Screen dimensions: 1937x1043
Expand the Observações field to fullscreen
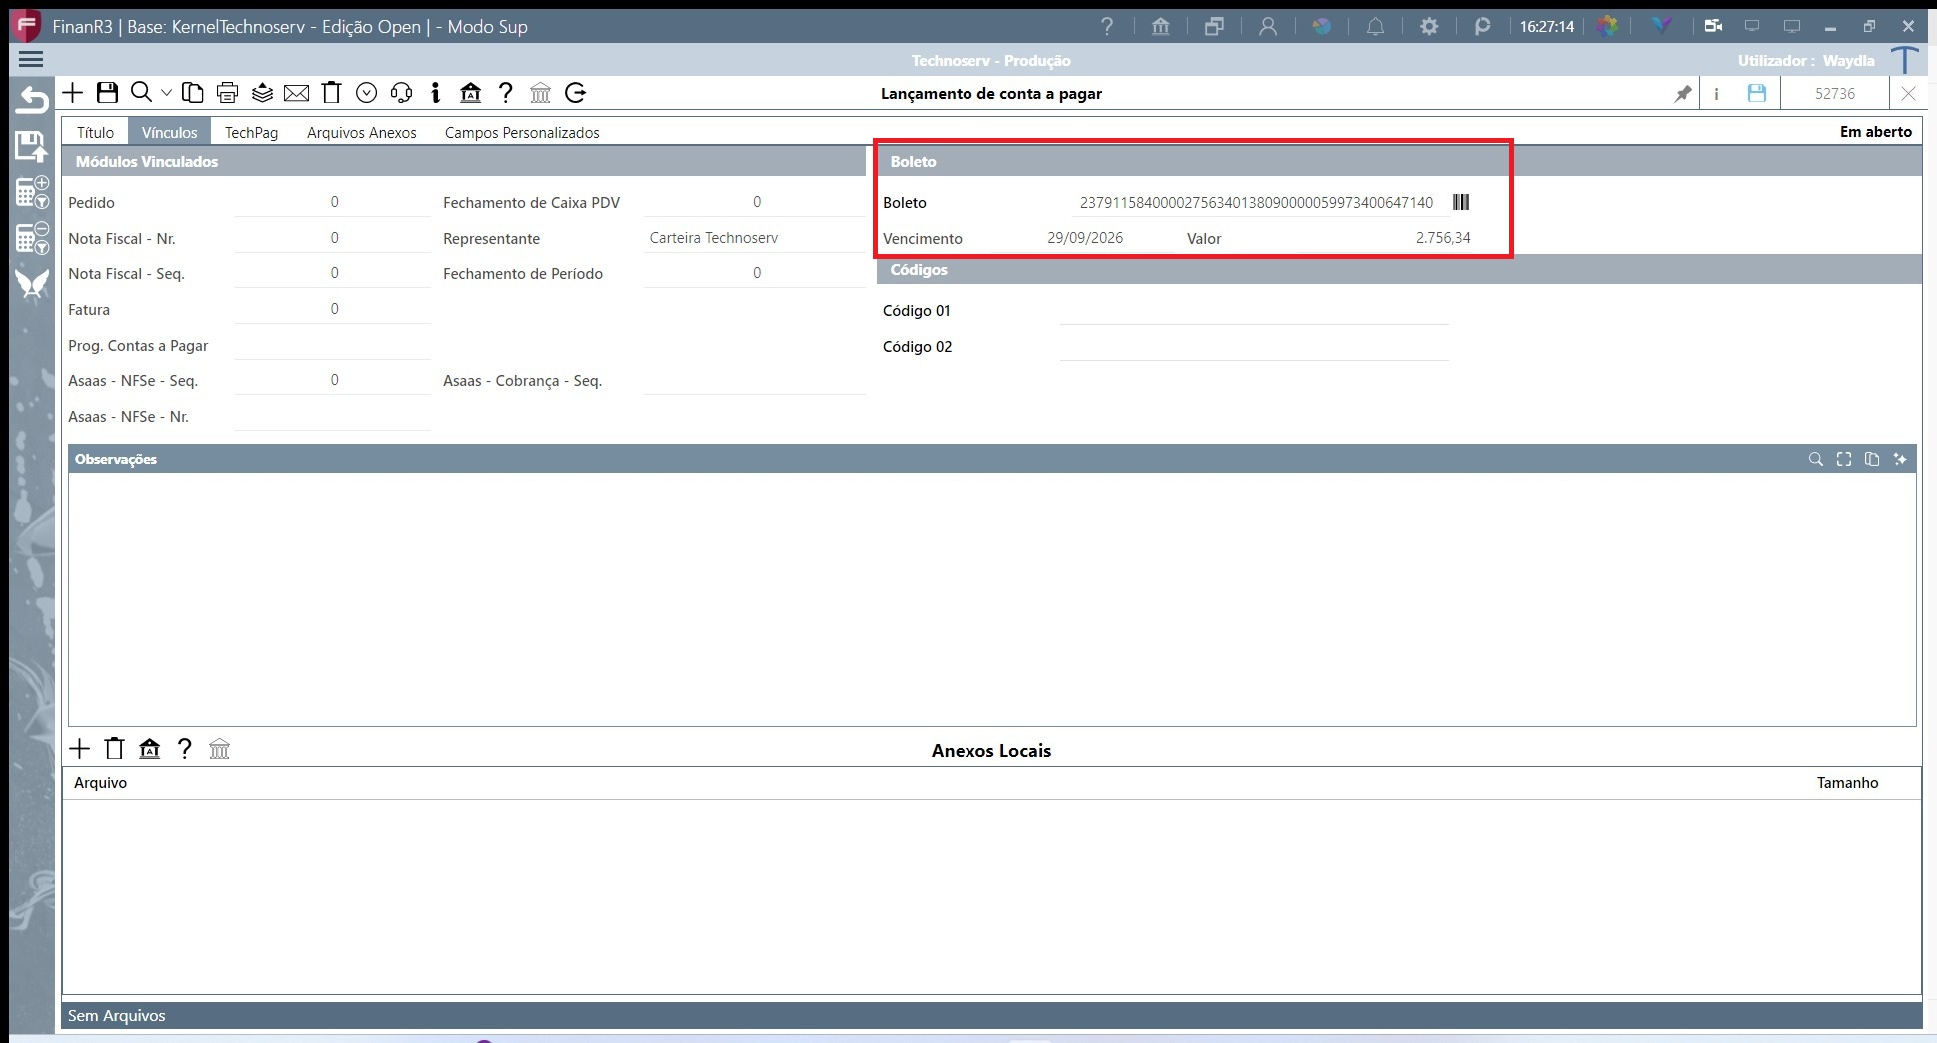[x=1844, y=459]
